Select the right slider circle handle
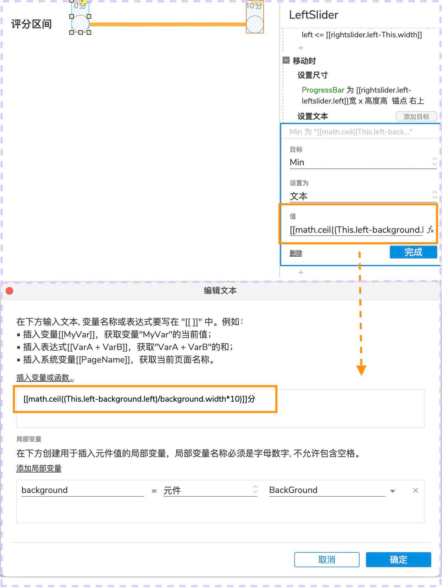Screen dimensions: 442x588 [255, 24]
